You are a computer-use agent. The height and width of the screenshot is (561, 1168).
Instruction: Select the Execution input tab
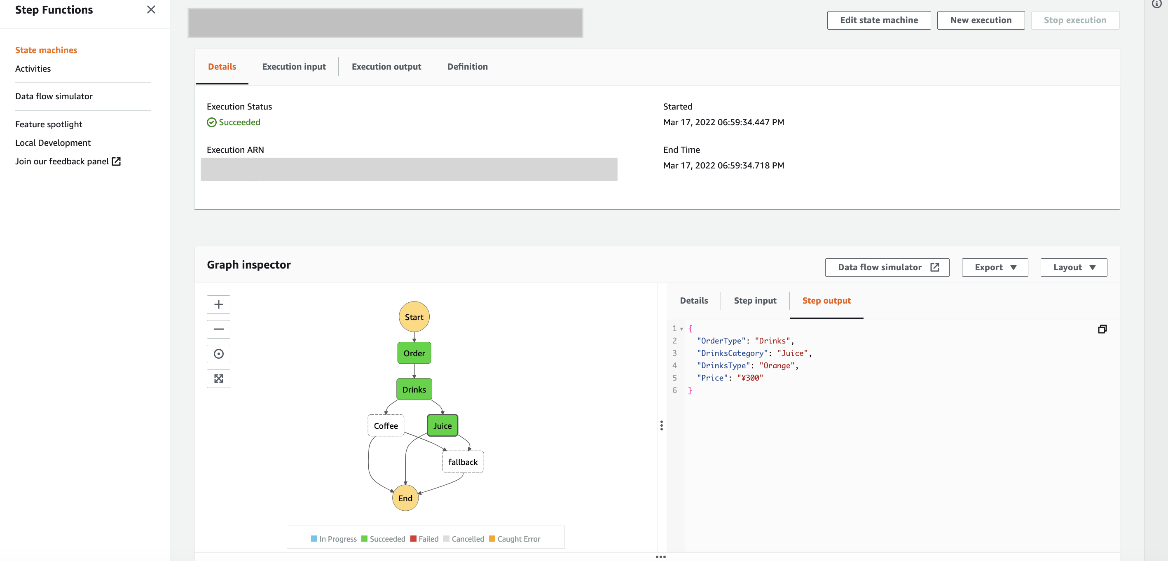(x=293, y=66)
